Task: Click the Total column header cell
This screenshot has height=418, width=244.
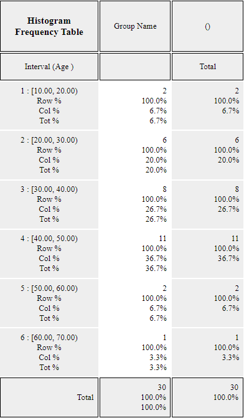Action: click(207, 67)
